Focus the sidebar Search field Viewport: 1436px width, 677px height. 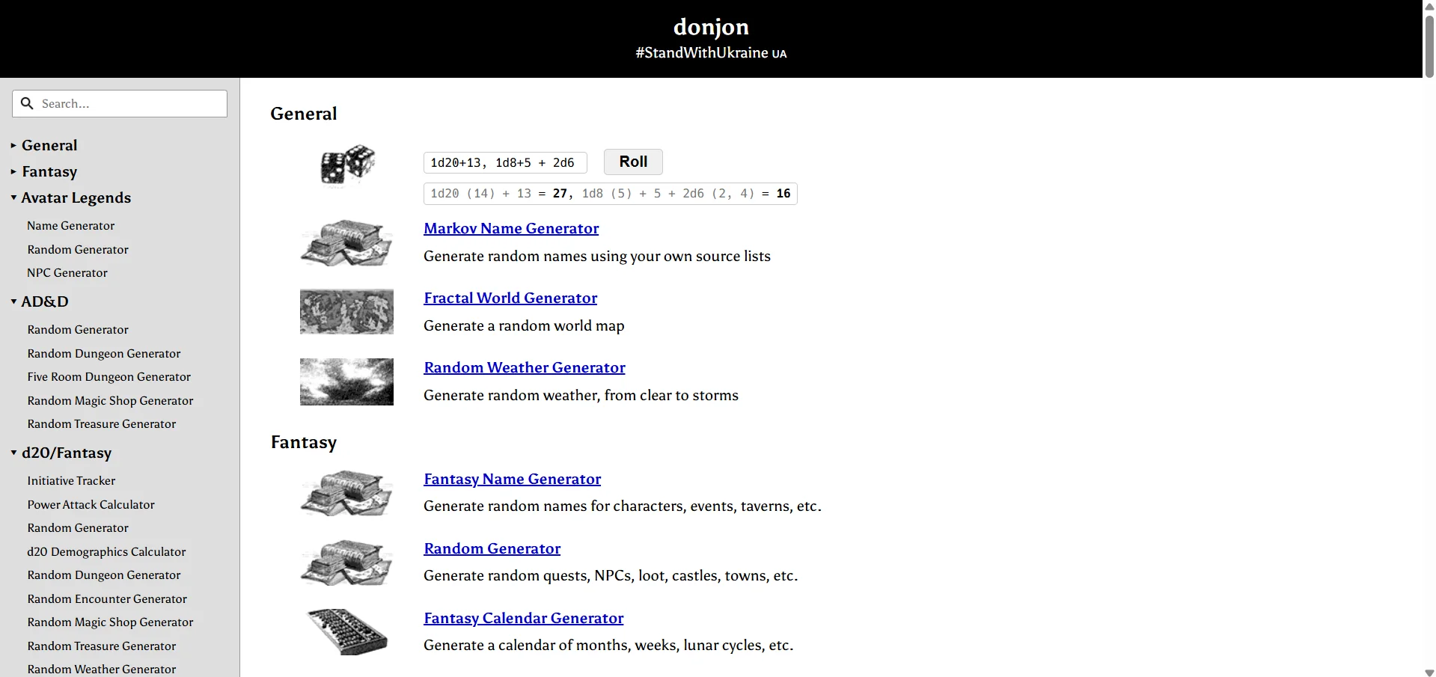[120, 103]
